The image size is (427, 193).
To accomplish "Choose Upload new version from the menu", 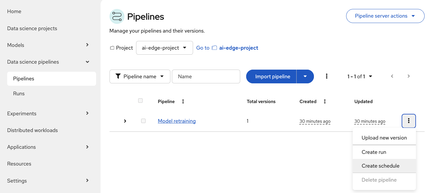I will [x=384, y=138].
